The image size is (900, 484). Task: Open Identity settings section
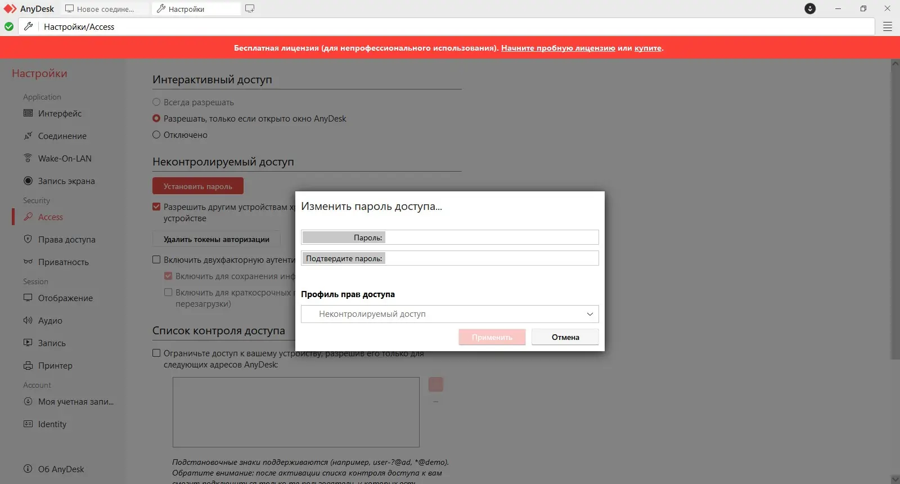(52, 424)
